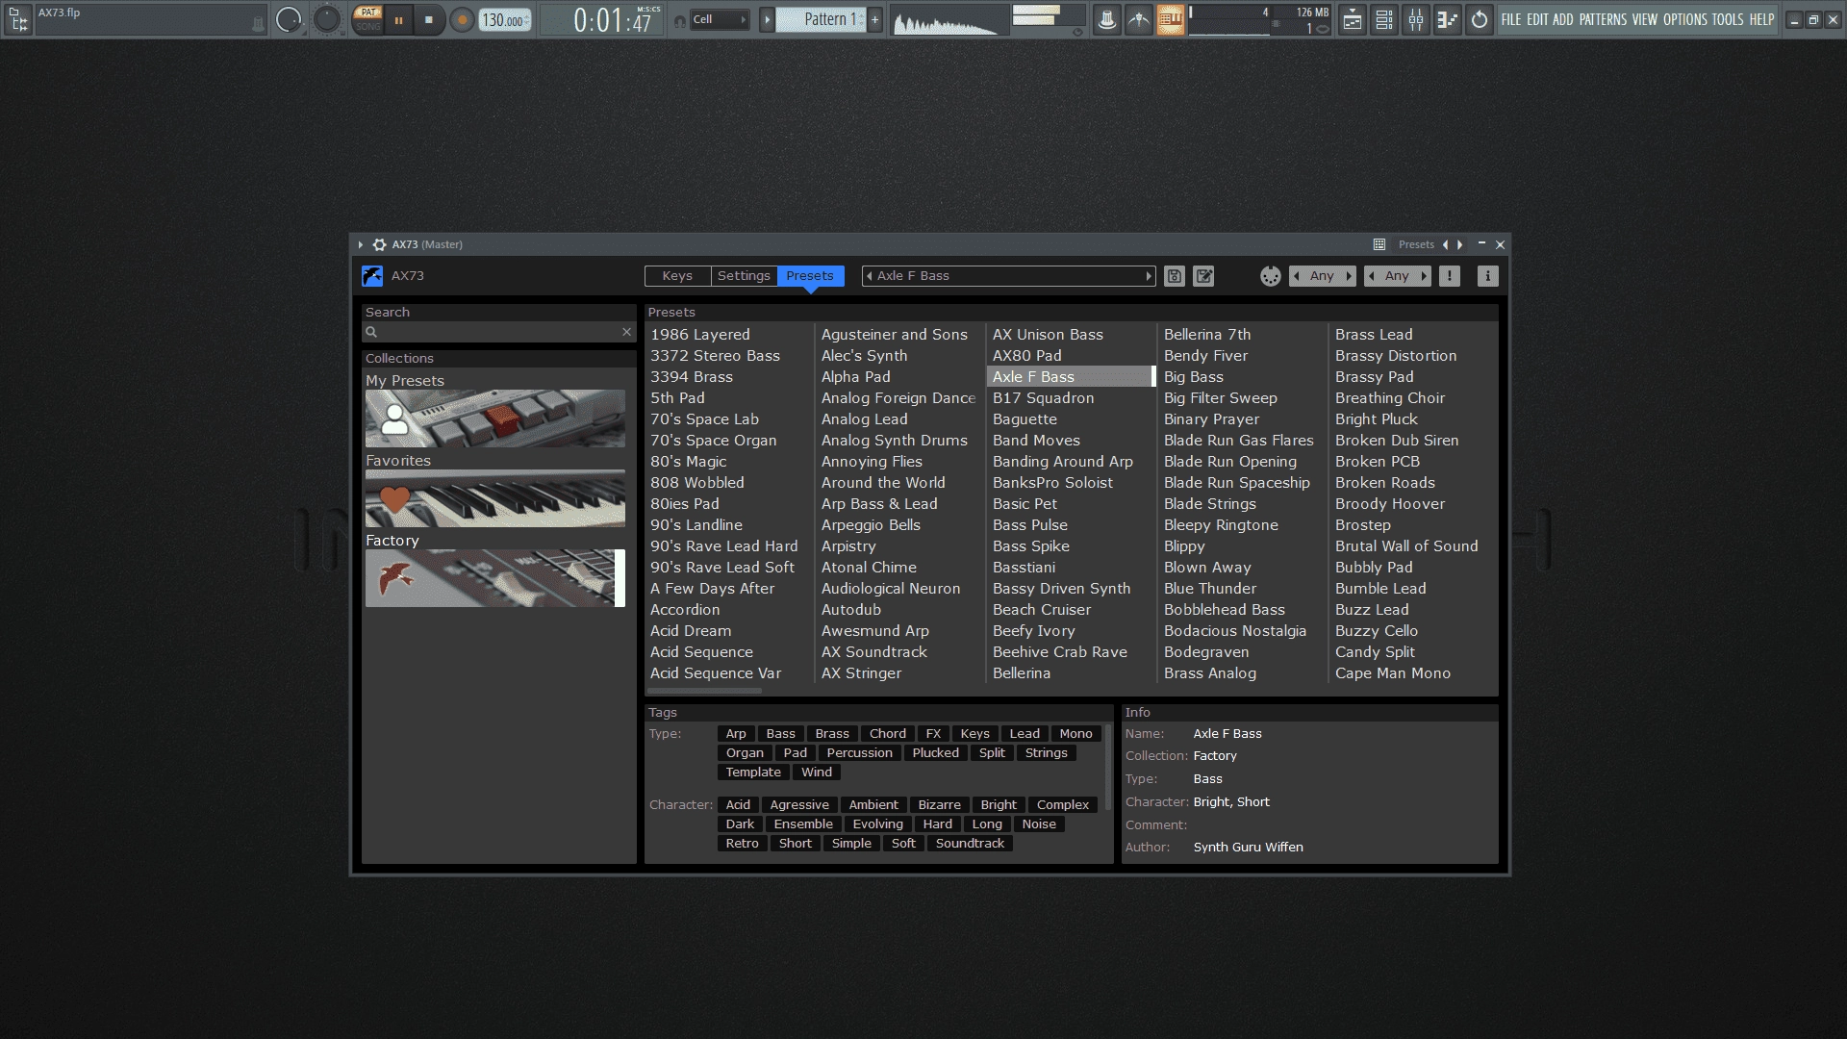Add new pattern with plus button
This screenshot has width=1847, height=1039.
tap(874, 19)
